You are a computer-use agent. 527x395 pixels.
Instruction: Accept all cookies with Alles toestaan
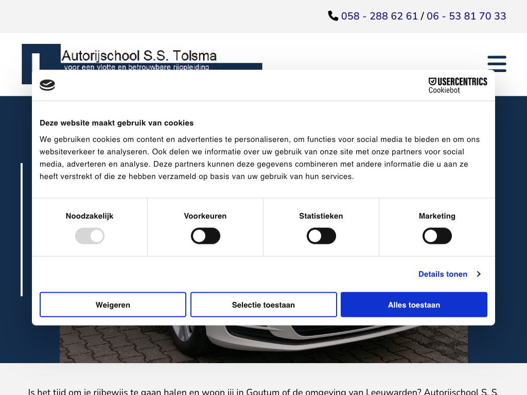pyautogui.click(x=414, y=305)
